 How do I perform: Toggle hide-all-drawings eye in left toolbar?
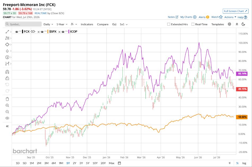[7, 118]
